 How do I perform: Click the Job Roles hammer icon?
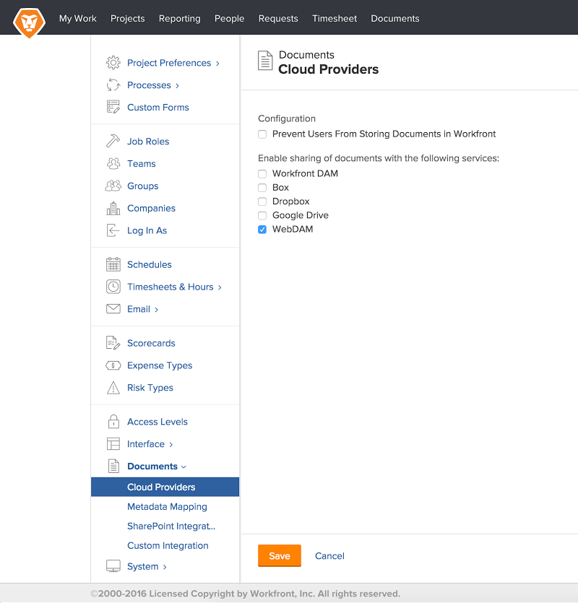(113, 141)
